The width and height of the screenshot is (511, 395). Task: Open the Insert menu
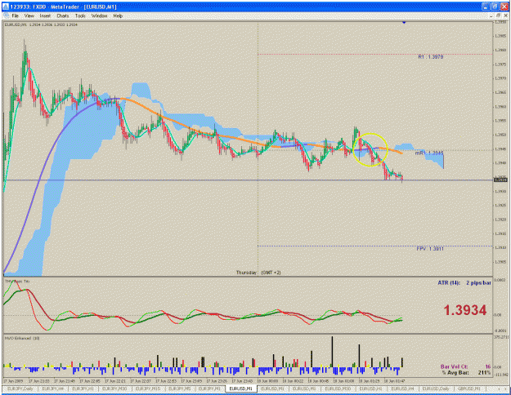(45, 16)
